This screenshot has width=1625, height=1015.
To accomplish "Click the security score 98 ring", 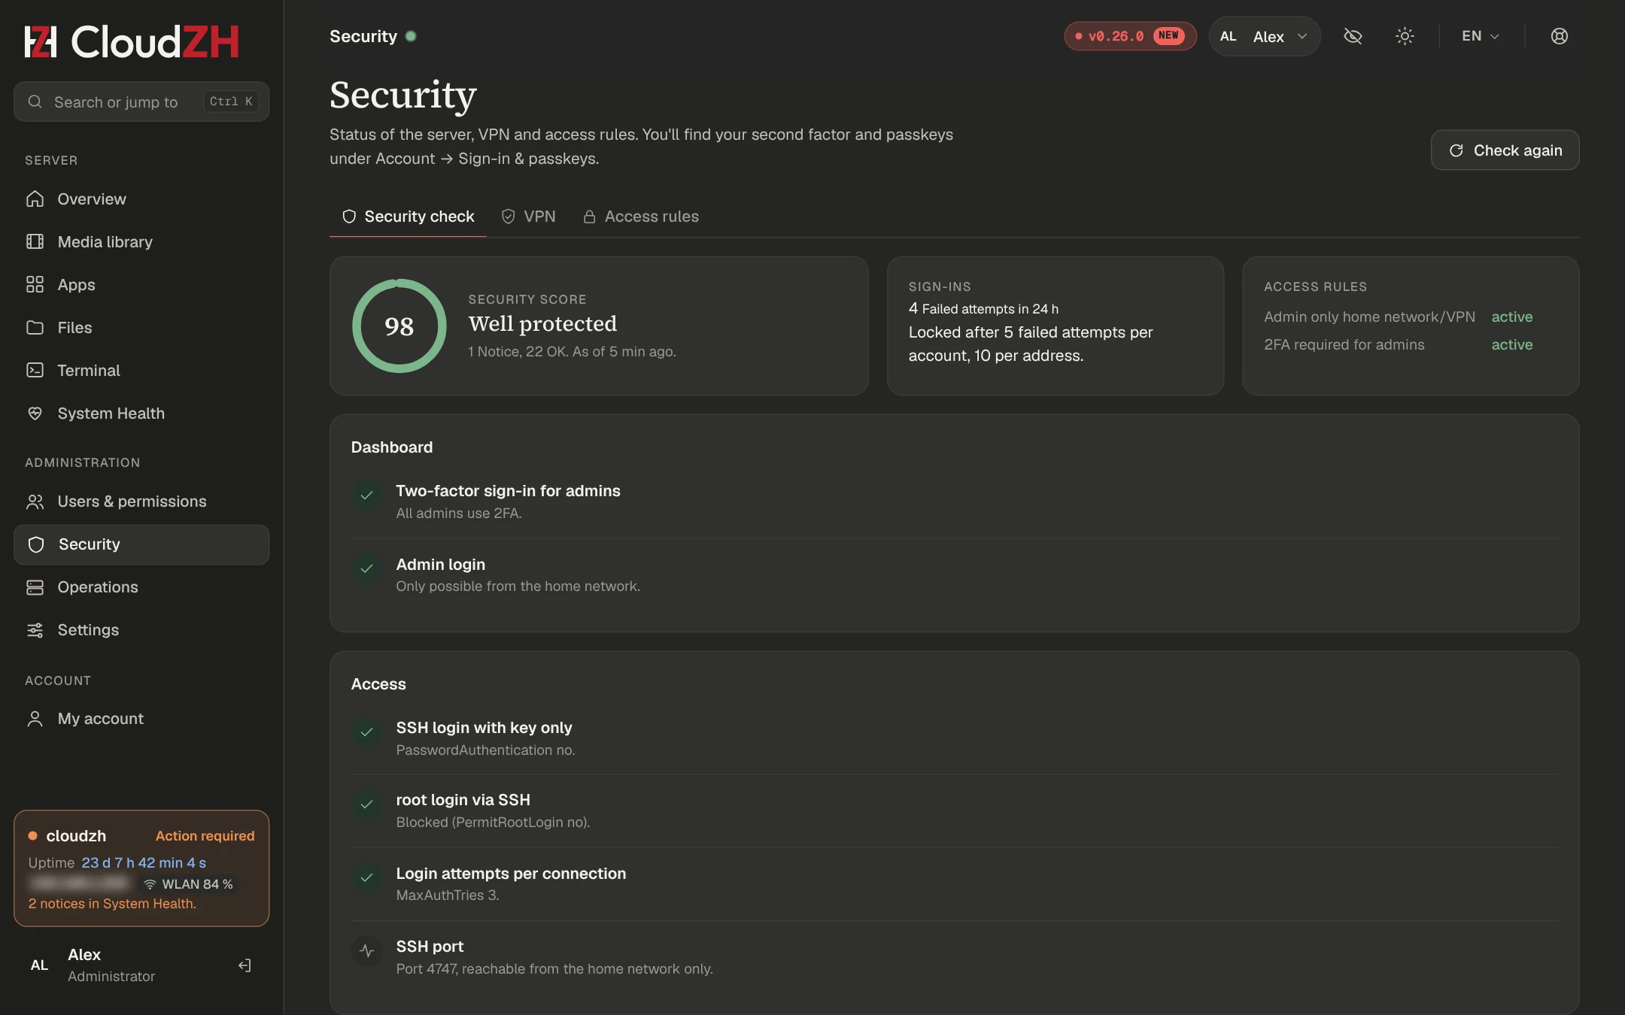I will (399, 326).
